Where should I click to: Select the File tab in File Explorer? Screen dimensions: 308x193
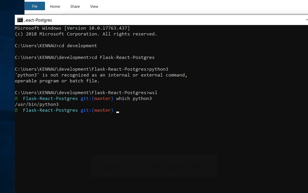tap(34, 6)
